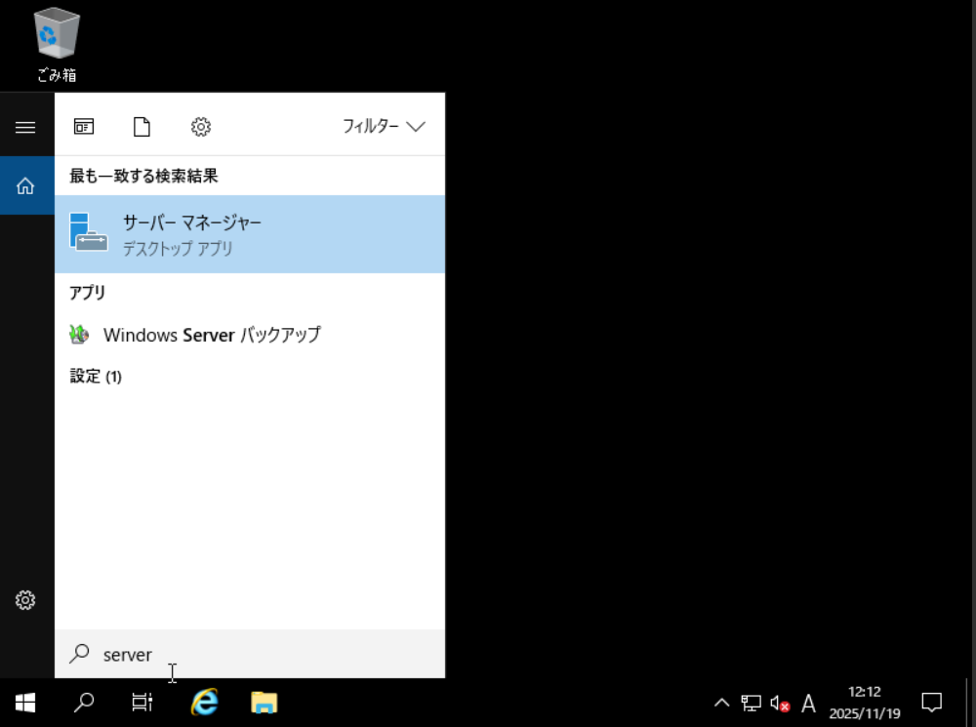Filter search results to documents
Screen dimensions: 976x727
[142, 126]
